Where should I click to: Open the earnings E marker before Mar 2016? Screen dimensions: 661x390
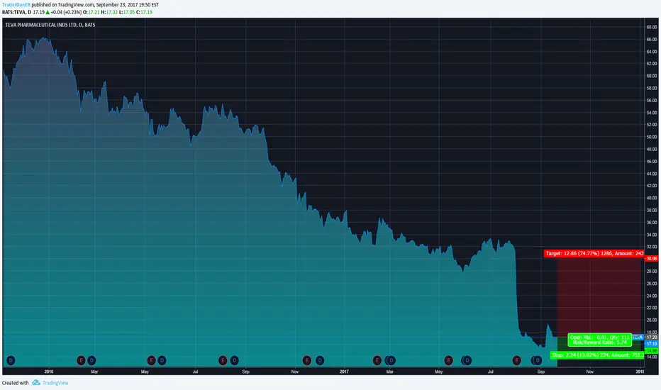[81, 360]
